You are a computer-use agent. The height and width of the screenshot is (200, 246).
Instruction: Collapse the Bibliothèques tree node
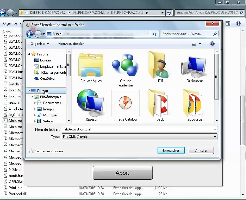(x=32, y=97)
